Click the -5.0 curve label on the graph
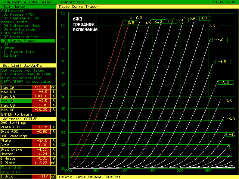239x179 pixels. (225, 82)
